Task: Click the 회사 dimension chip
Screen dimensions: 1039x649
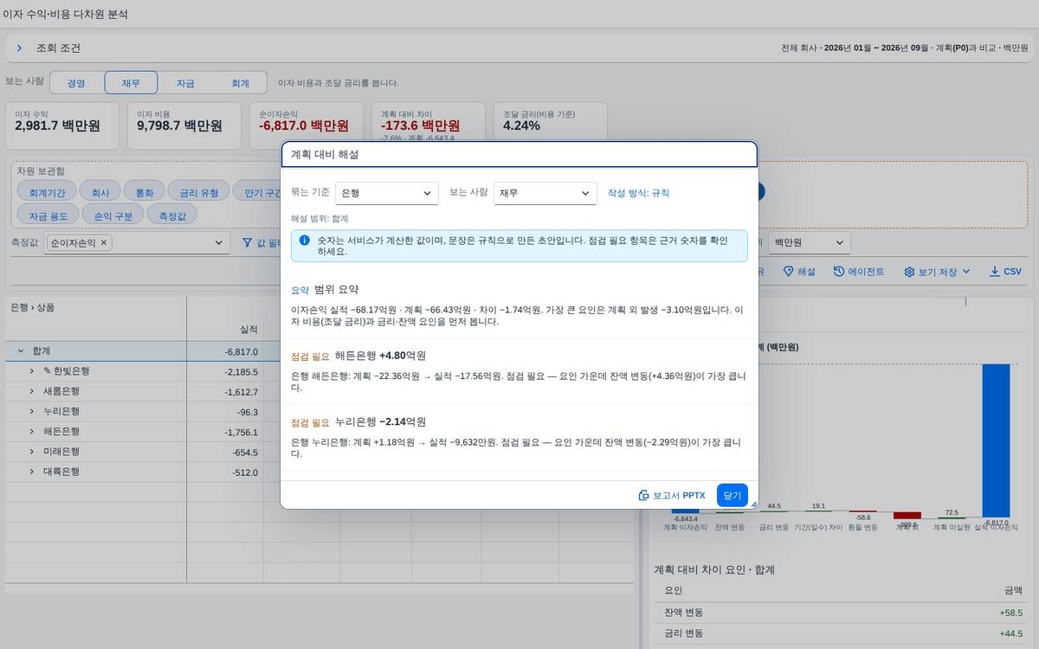Action: point(100,192)
